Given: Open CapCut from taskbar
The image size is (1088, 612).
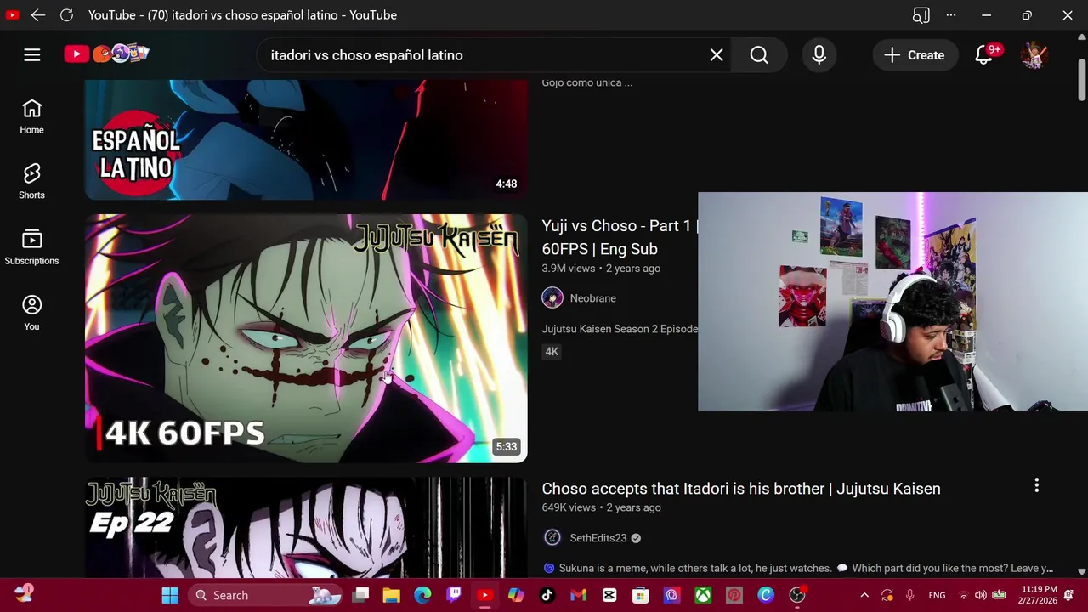Looking at the screenshot, I should coord(609,595).
